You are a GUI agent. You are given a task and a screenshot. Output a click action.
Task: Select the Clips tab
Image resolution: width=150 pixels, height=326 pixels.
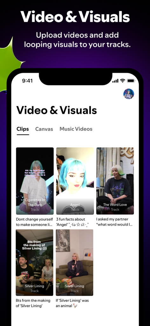(x=23, y=129)
